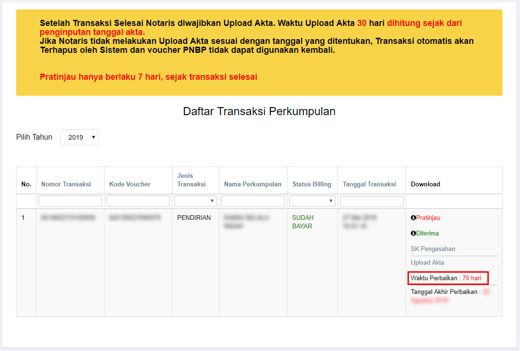Open the Status Billing filter dropdown
The width and height of the screenshot is (520, 351).
coord(312,201)
